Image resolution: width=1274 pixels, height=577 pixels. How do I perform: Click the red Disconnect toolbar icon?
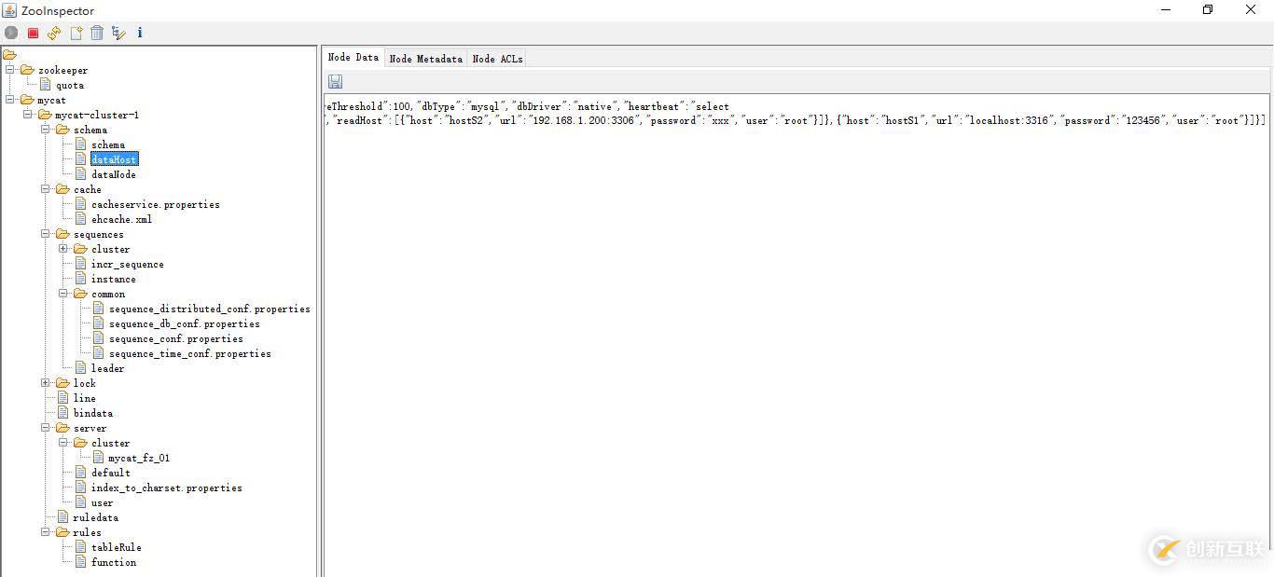33,33
